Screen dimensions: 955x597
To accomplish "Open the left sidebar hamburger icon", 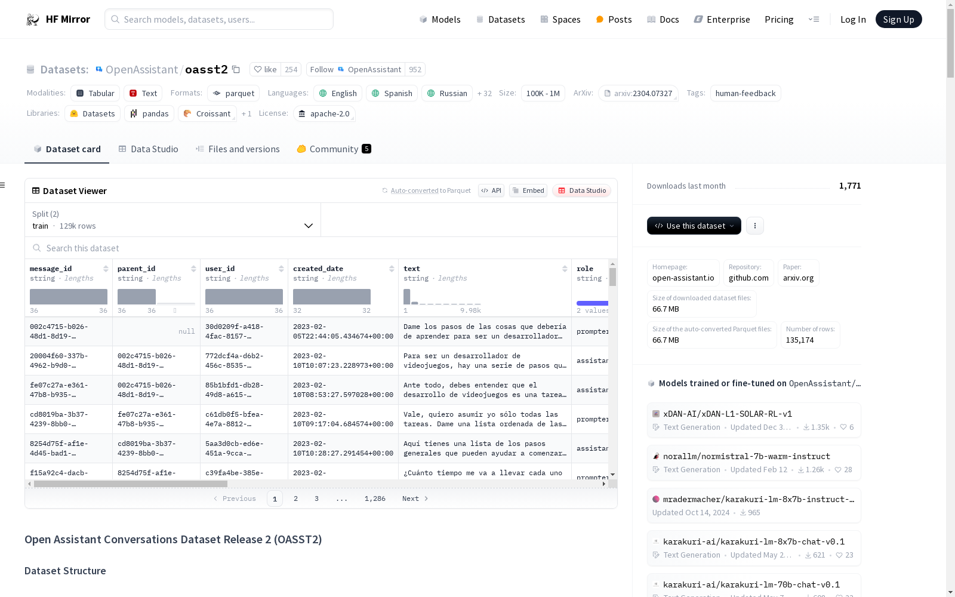I will (3, 185).
